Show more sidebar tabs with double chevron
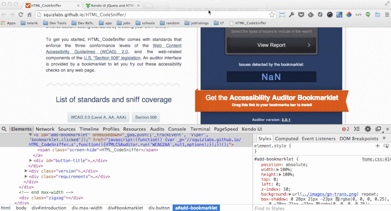This screenshot has height=211, width=391. [384, 138]
